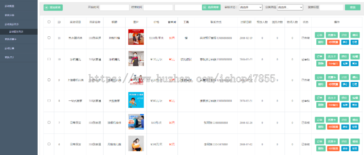Click the 李阿姨/13245678889 contact cell
This screenshot has height=155, width=364.
(x=216, y=145)
